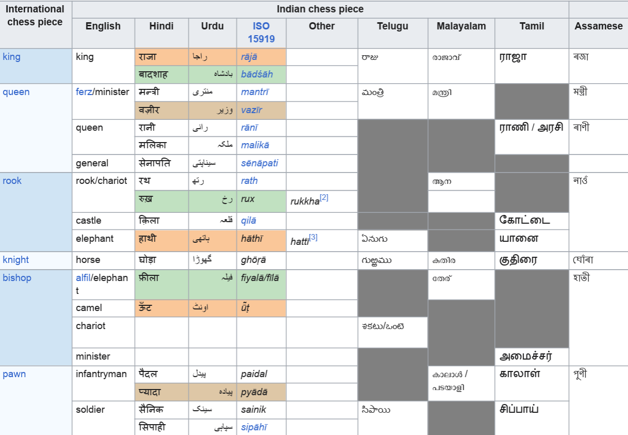Select the sainik transliteration text

click(x=253, y=410)
